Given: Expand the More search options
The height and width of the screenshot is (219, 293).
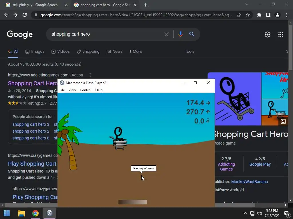Looking at the screenshot, I should coord(136,52).
